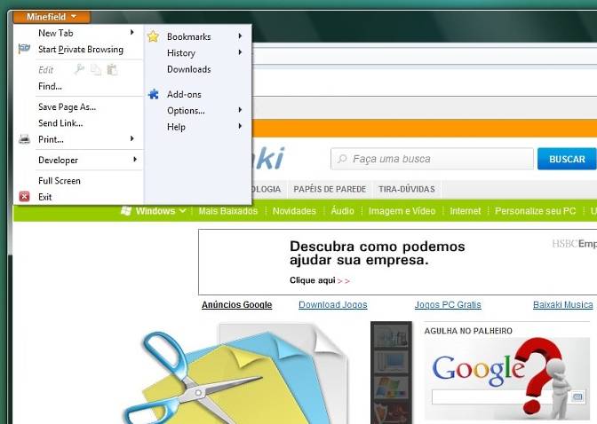This screenshot has width=597, height=424.
Task: Click the blue Add-ons puzzle icon
Action: pyautogui.click(x=154, y=94)
